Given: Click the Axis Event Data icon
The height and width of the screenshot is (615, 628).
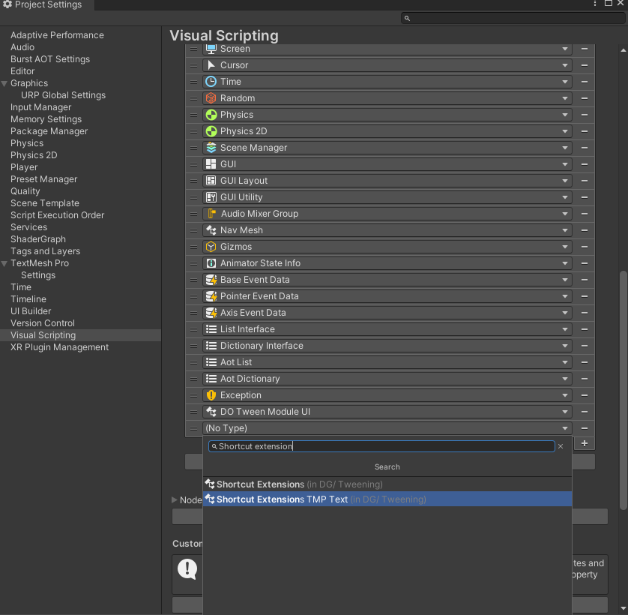Looking at the screenshot, I should (211, 313).
